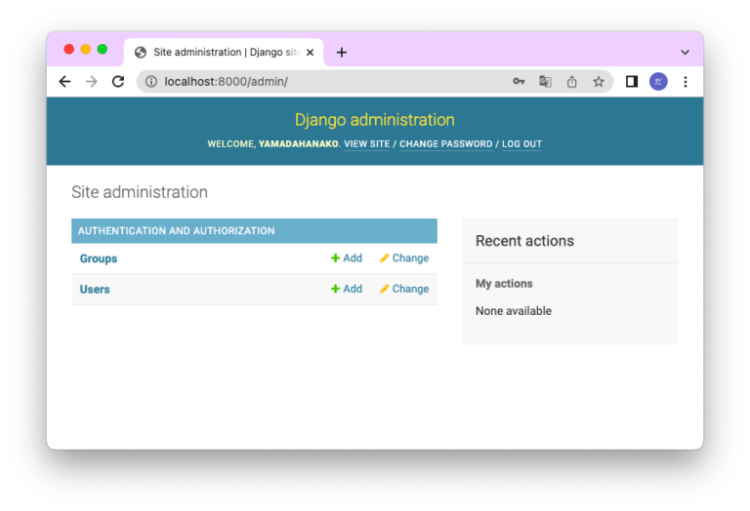This screenshot has width=750, height=511.
Task: Bookmark page with star icon
Action: coord(599,82)
